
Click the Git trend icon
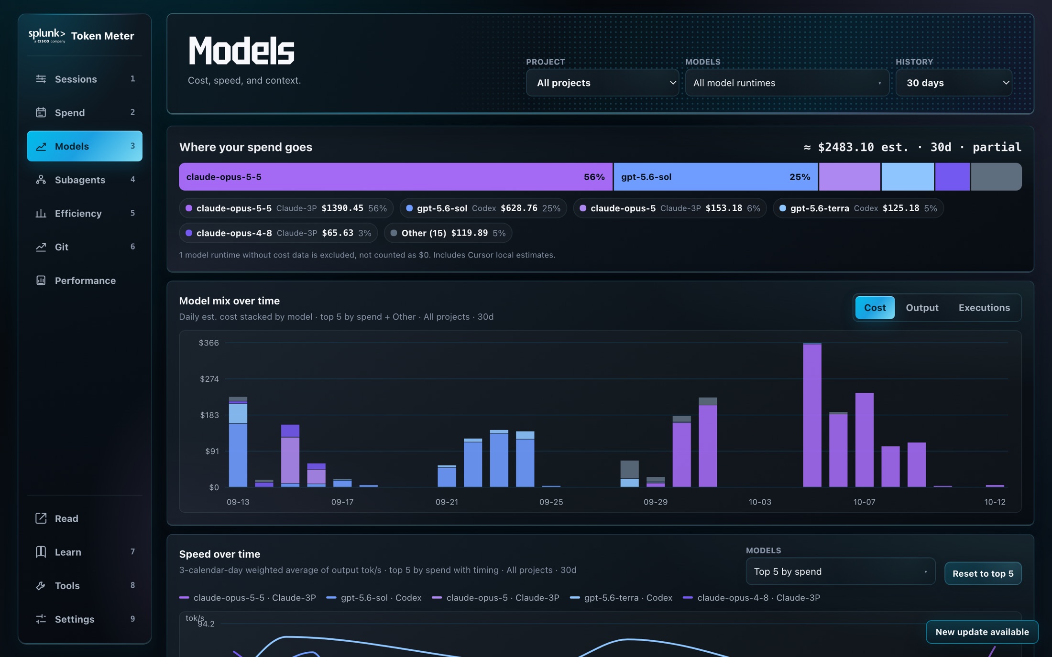[x=41, y=247]
